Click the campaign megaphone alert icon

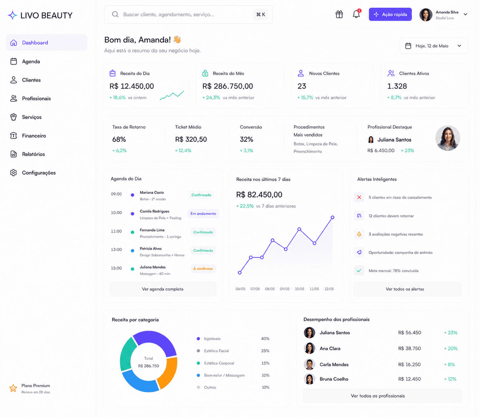click(359, 252)
